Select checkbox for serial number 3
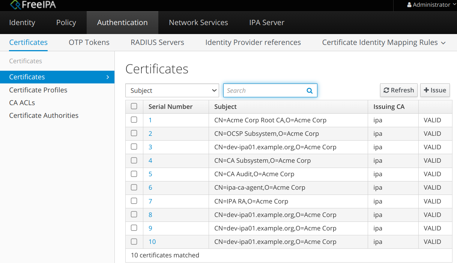This screenshot has height=263, width=457. pos(134,147)
